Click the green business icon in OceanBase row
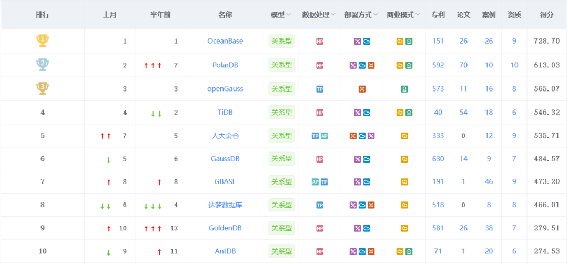Viewport: 568px width, 264px height. click(409, 42)
